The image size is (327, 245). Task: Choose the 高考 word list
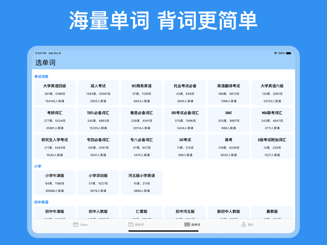point(229,147)
